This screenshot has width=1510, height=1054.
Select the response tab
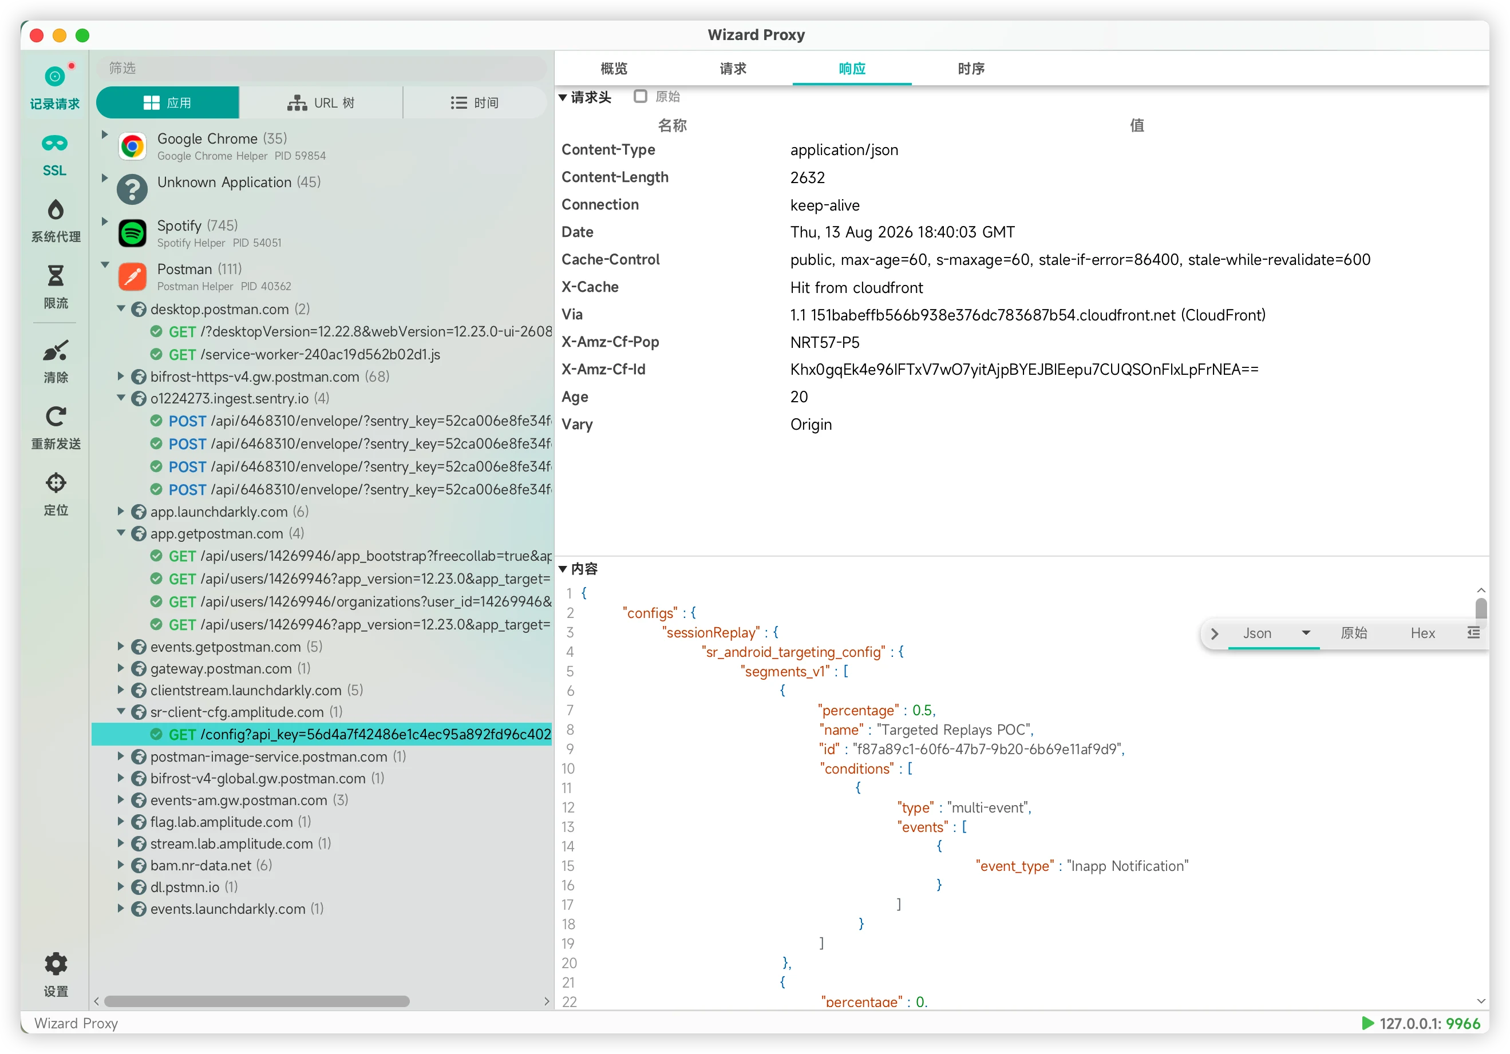[852, 69]
